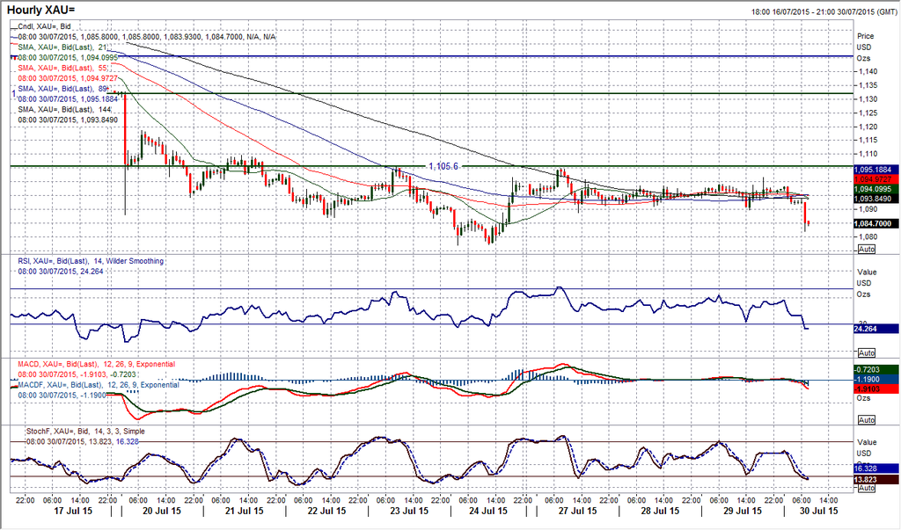Click the '20 Jul 15' date label
Image resolution: width=901 pixels, height=530 pixels.
[160, 511]
